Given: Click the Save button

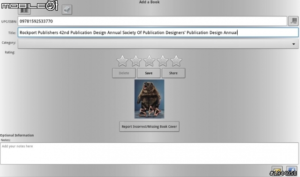Looking at the screenshot, I should point(149,73).
